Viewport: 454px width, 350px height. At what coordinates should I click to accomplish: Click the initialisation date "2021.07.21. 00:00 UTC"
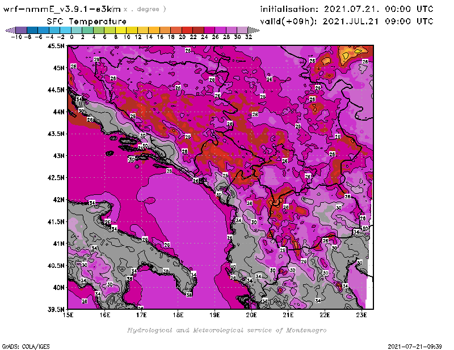(x=379, y=9)
